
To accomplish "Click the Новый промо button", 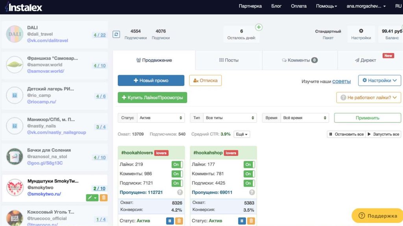I will (151, 80).
